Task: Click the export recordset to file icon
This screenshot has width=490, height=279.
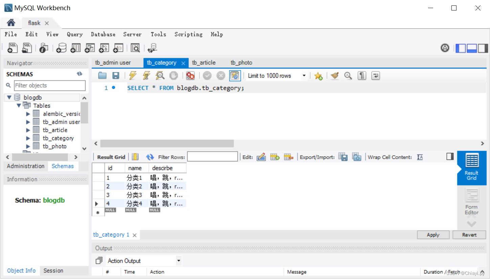Action: point(343,157)
